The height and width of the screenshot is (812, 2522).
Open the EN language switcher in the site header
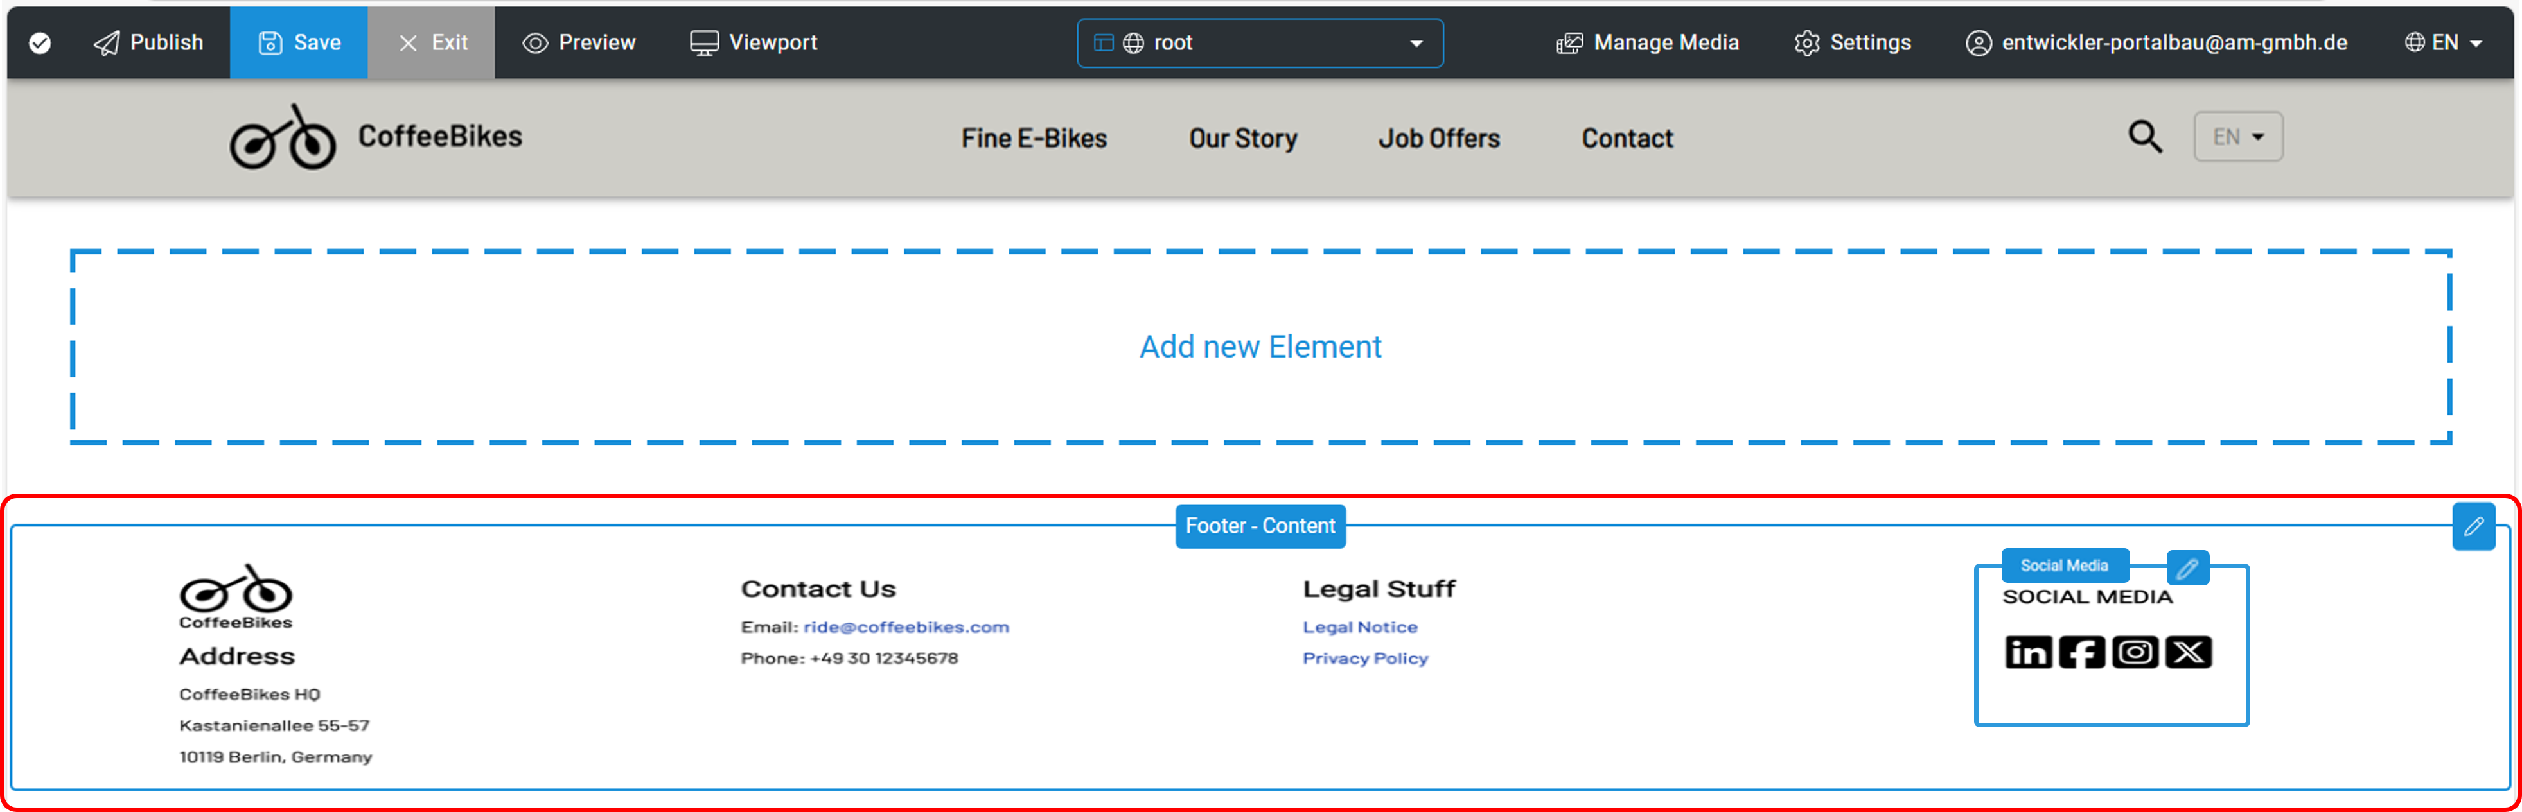[x=2237, y=136]
